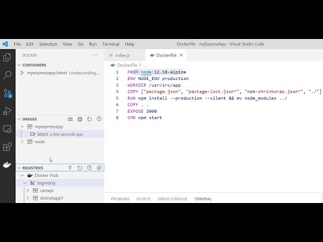
Task: Open the Terminal menu
Action: click(x=110, y=44)
